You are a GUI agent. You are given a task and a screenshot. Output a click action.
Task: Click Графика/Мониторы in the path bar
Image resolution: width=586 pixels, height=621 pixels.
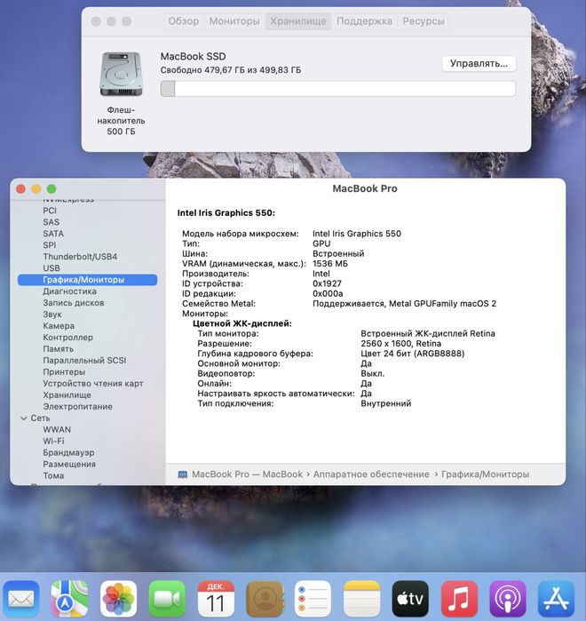[x=485, y=474]
